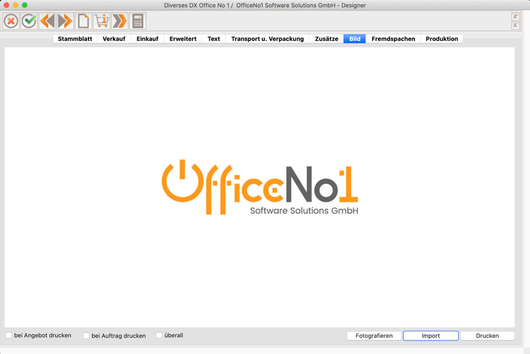The height and width of the screenshot is (354, 530).
Task: Open the Einkauf tab
Action: [x=148, y=39]
